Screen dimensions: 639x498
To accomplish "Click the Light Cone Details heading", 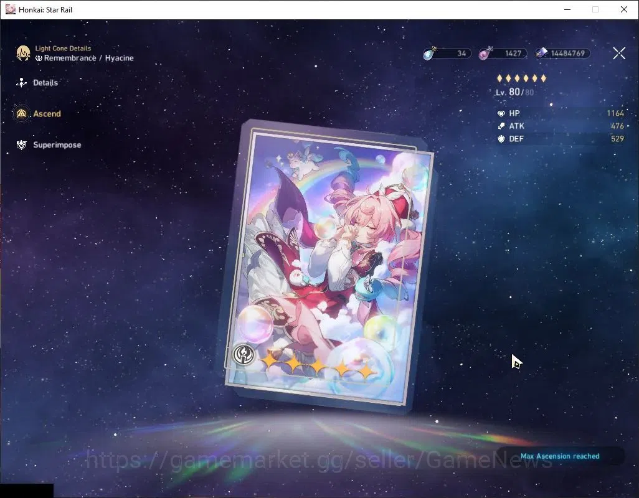I will 63,49.
